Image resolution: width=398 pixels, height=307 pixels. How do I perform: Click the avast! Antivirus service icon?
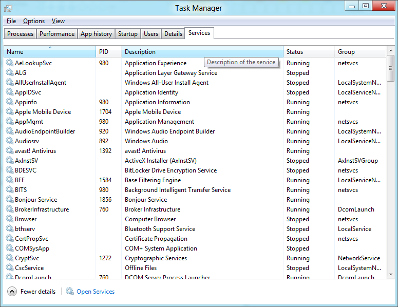pyautogui.click(x=10, y=151)
